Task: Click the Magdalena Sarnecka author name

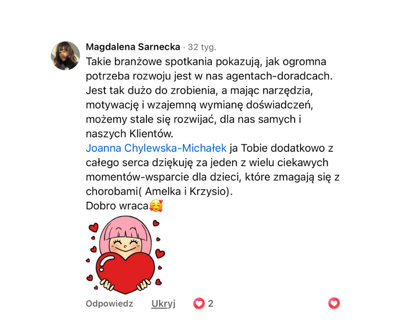Action: (x=133, y=47)
